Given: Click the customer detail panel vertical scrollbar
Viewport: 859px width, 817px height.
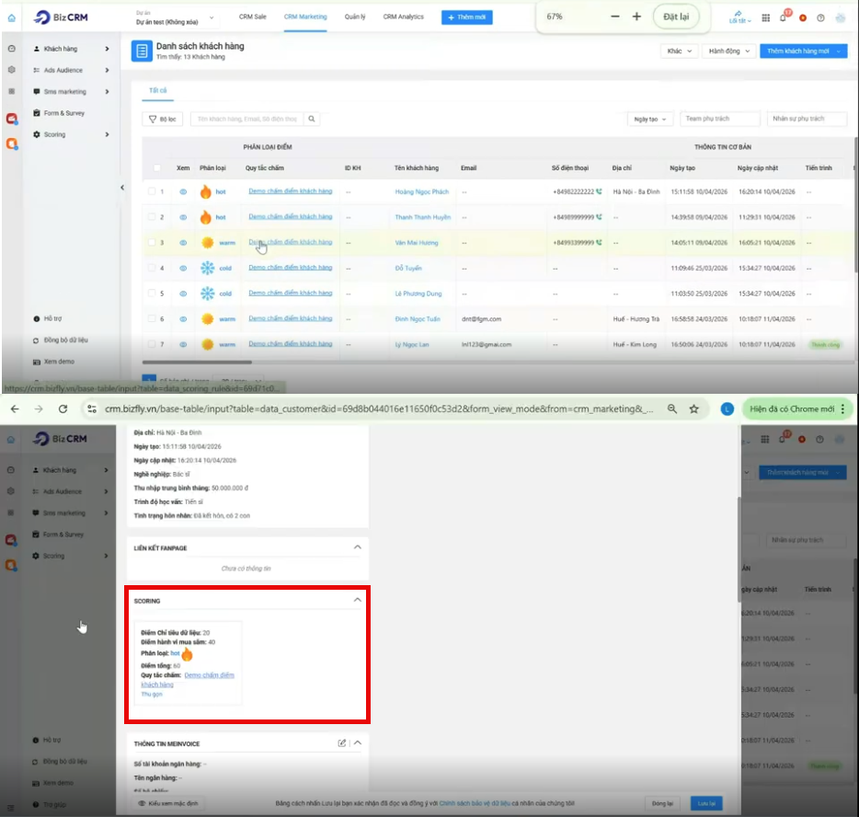Looking at the screenshot, I should pos(739,551).
